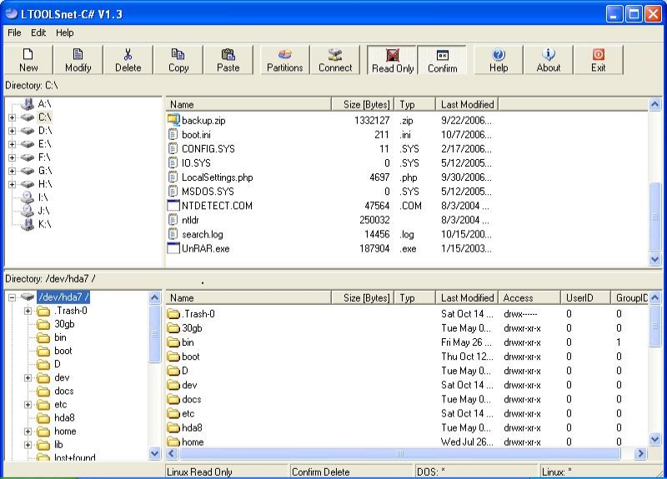Expand the C:\ drive tree node
Viewport: 667px width, 479px height.
click(x=13, y=117)
